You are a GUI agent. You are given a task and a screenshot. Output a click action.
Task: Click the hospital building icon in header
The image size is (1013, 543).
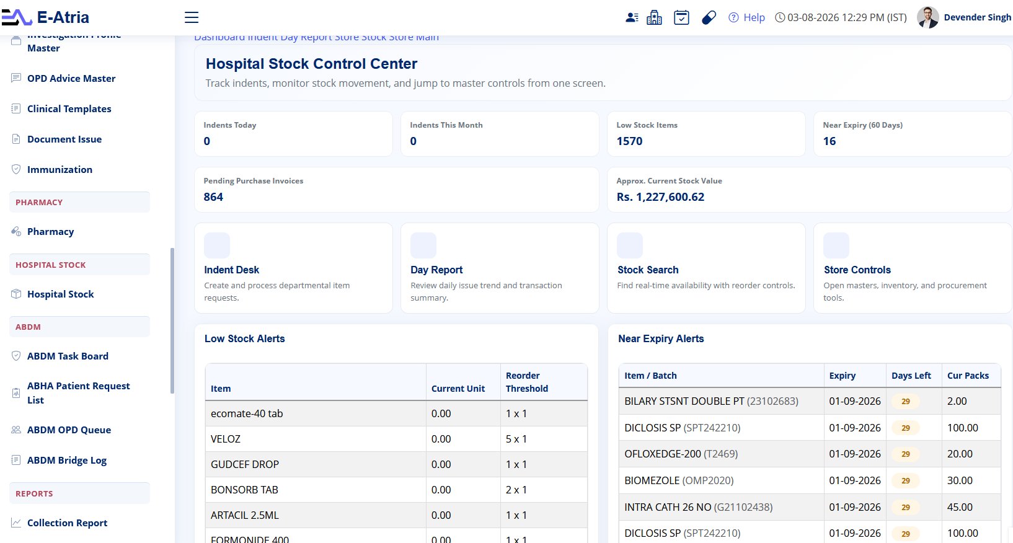(x=654, y=17)
